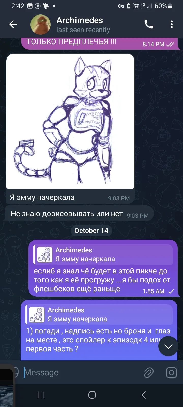The image size is (183, 407).
Task: Tap the Android navigation back chevron
Action: click(x=144, y=395)
